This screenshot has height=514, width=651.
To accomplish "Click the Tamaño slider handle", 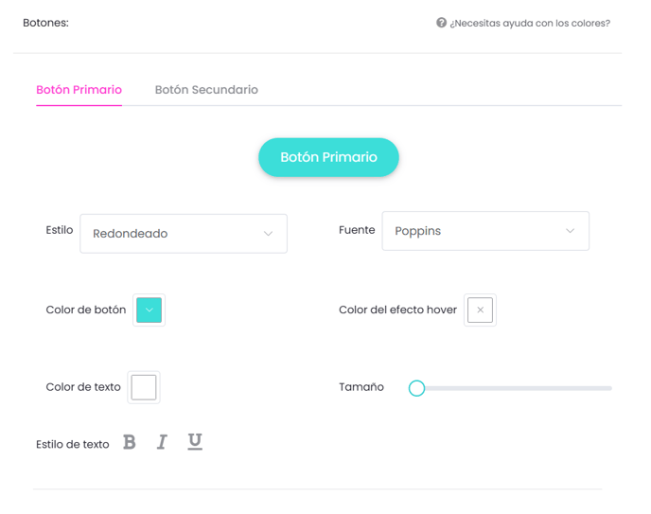I will coord(416,388).
